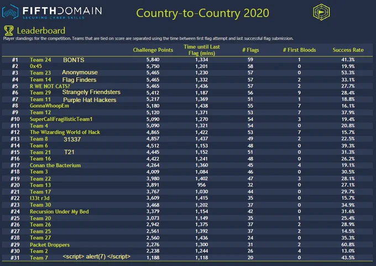
Task: Select the Anonymouse team name
Action: [x=80, y=72]
